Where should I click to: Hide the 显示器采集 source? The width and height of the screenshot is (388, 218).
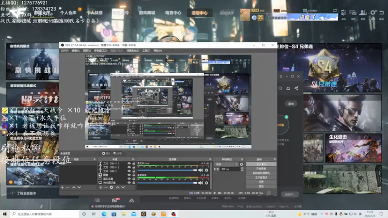click(x=129, y=183)
